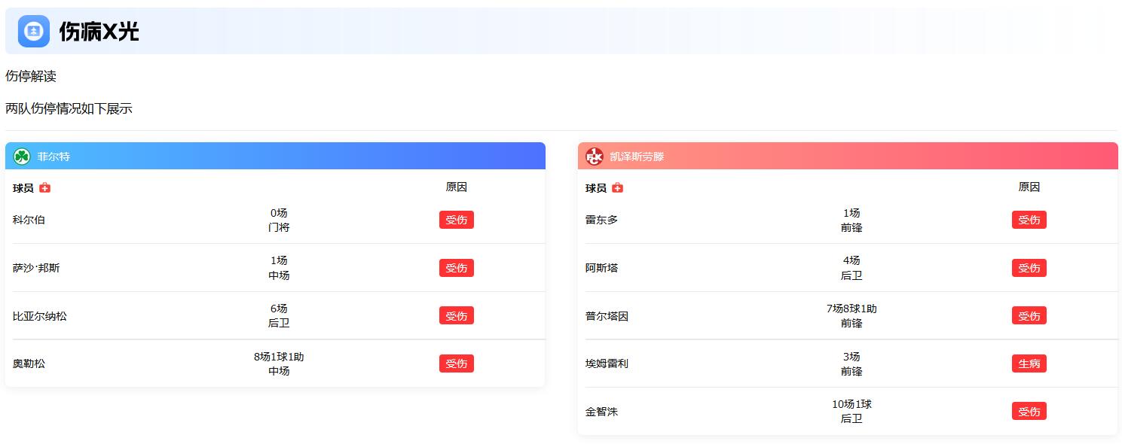Expand the 凯泽斯劳滕 team header bar
The image size is (1122, 444).
(x=847, y=156)
